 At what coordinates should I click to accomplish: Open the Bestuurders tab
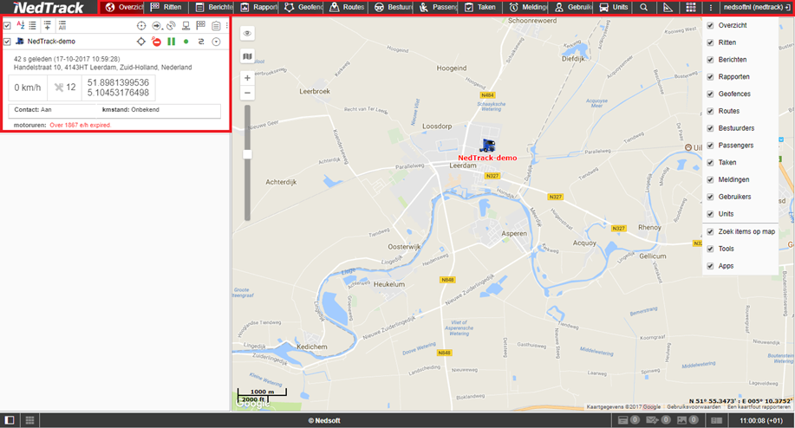392,7
